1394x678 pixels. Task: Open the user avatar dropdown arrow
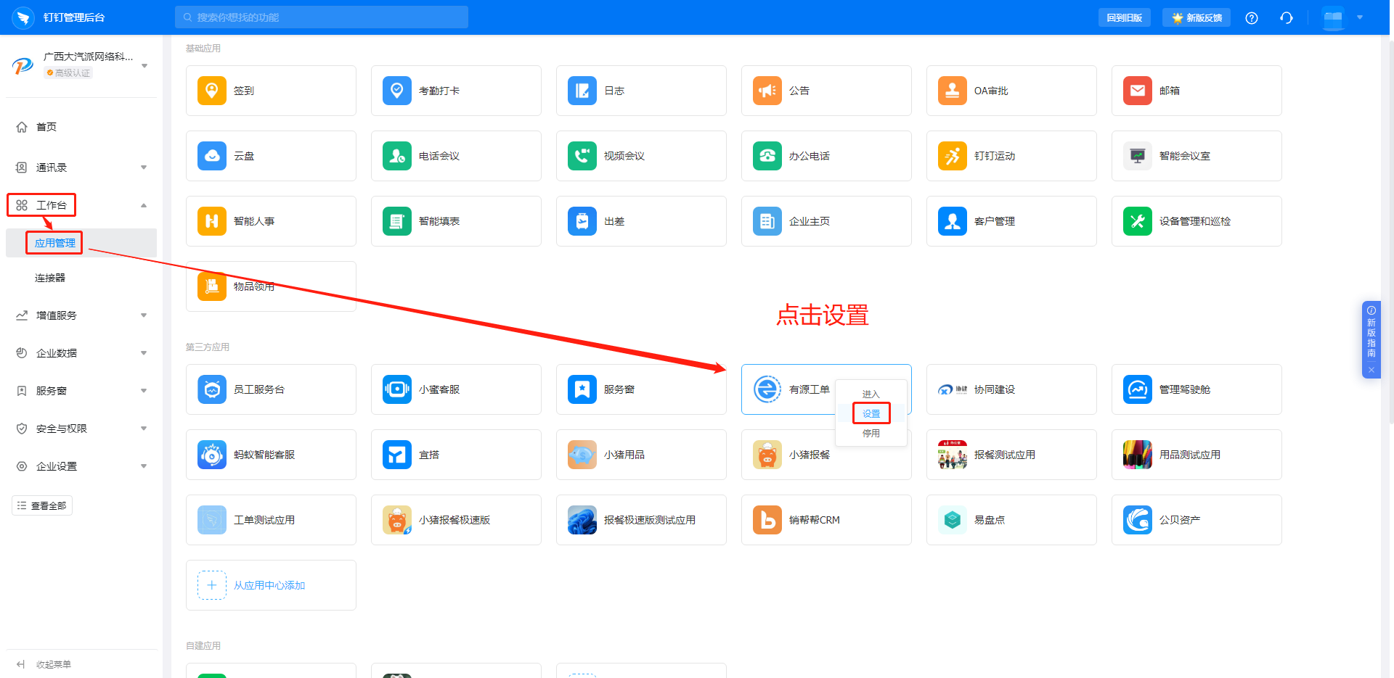point(1360,17)
